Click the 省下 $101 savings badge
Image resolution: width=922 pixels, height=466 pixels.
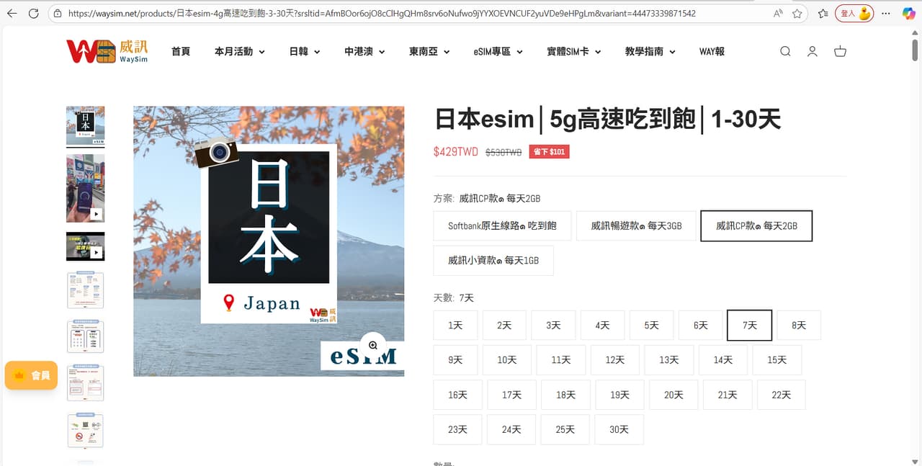[549, 151]
